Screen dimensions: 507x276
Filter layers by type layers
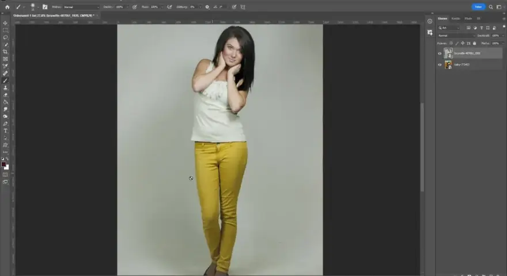pyautogui.click(x=482, y=28)
